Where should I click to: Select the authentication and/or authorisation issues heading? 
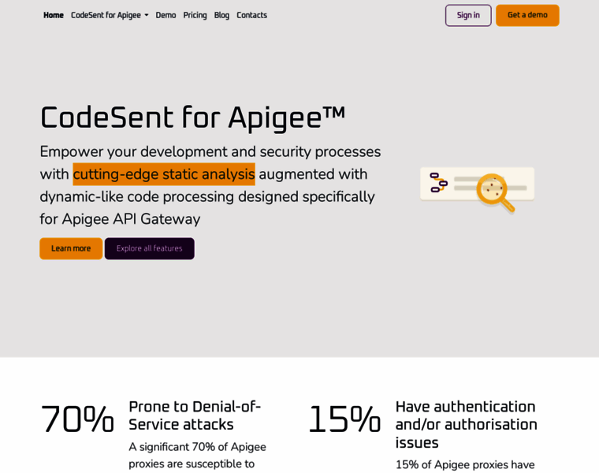(466, 424)
